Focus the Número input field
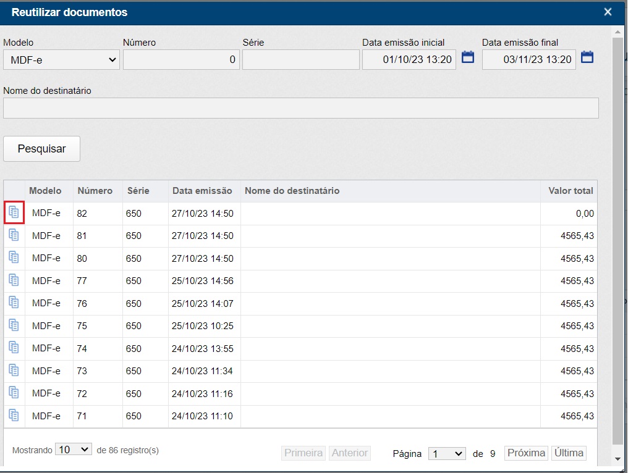The image size is (628, 473). 181,60
